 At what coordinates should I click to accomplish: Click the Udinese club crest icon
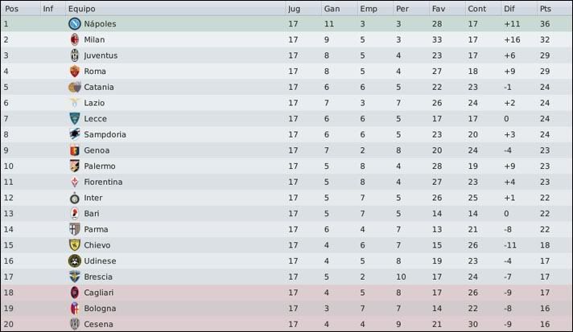[x=75, y=260]
